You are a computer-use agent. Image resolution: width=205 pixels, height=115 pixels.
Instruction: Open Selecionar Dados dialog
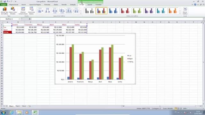[x=31, y=11]
